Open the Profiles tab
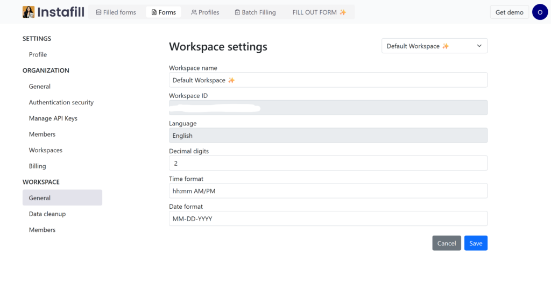 pos(205,12)
